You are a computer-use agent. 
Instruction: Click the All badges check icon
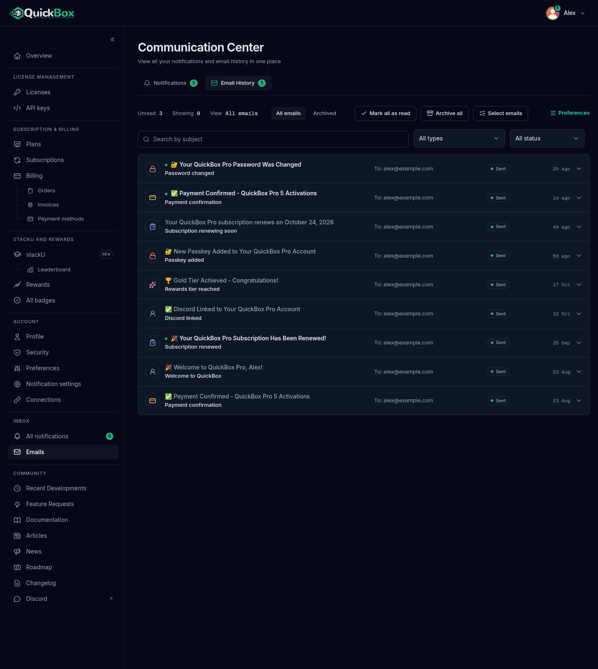[17, 300]
